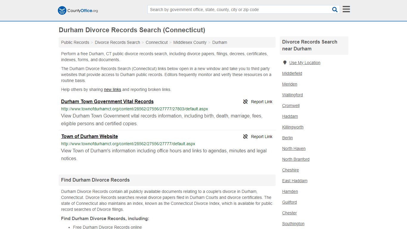Click page title 'Durham Divorce Records Search (Connecticut)'
This screenshot has height=229, width=407.
(132, 30)
